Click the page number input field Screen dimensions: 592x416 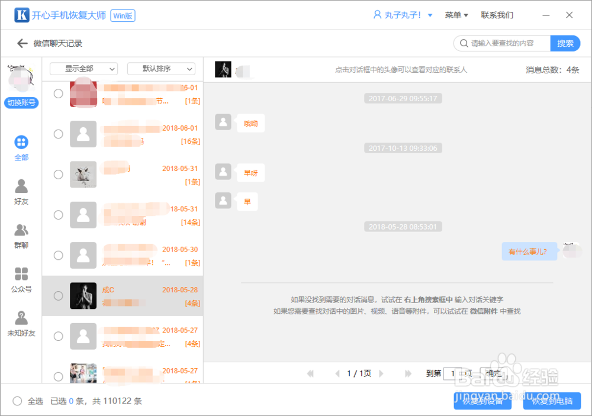click(x=453, y=373)
